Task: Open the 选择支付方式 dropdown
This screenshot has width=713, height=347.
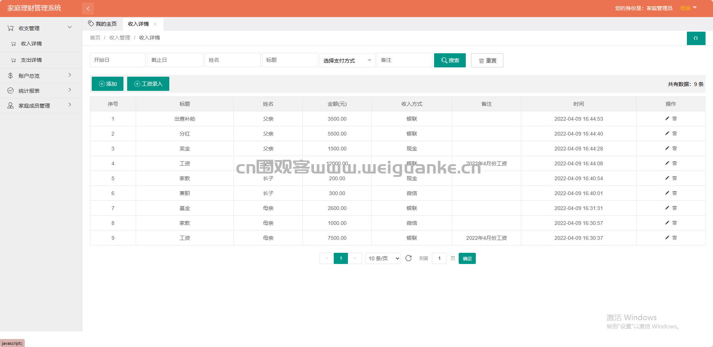Action: point(347,60)
